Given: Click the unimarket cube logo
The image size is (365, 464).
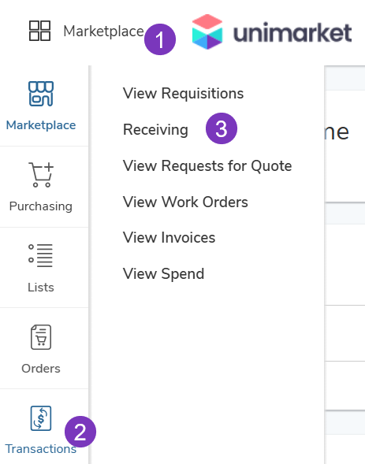Looking at the screenshot, I should (x=207, y=32).
